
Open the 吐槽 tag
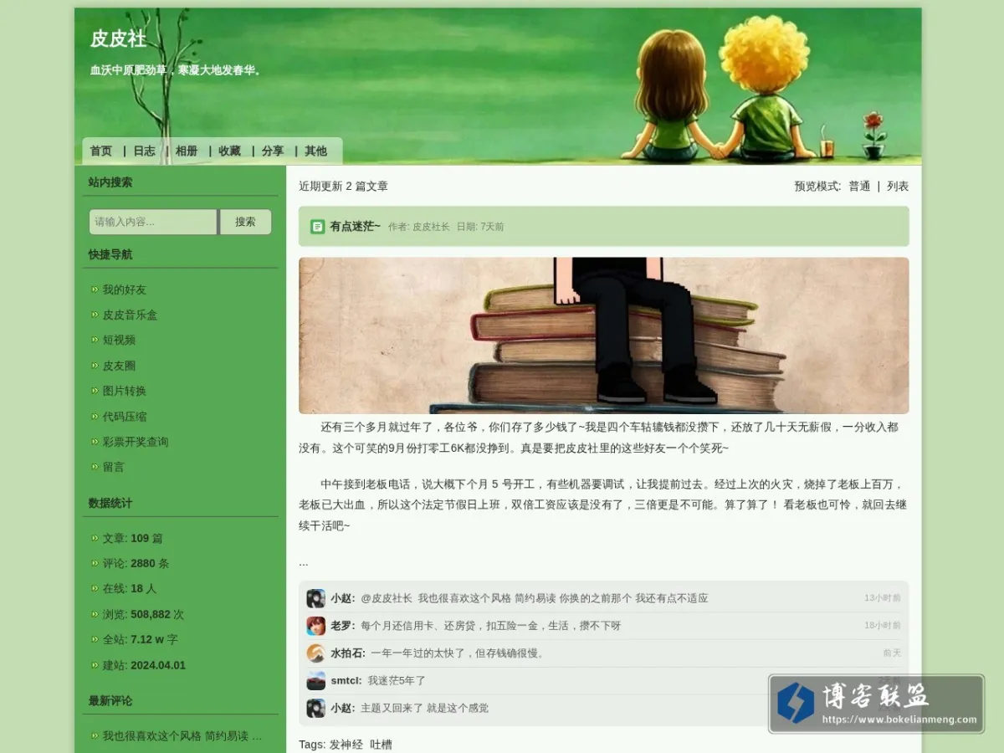pos(381,744)
